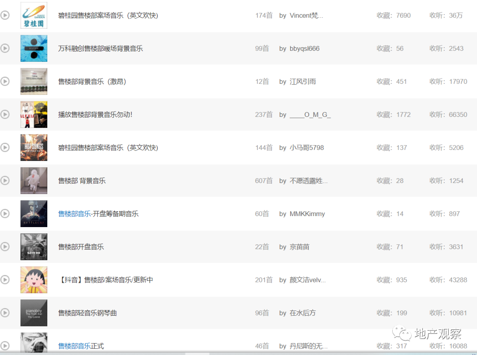The image size is (477, 355).
Task: Play the 售楼部轻音乐钢琴曲 playlist
Action: (5, 313)
